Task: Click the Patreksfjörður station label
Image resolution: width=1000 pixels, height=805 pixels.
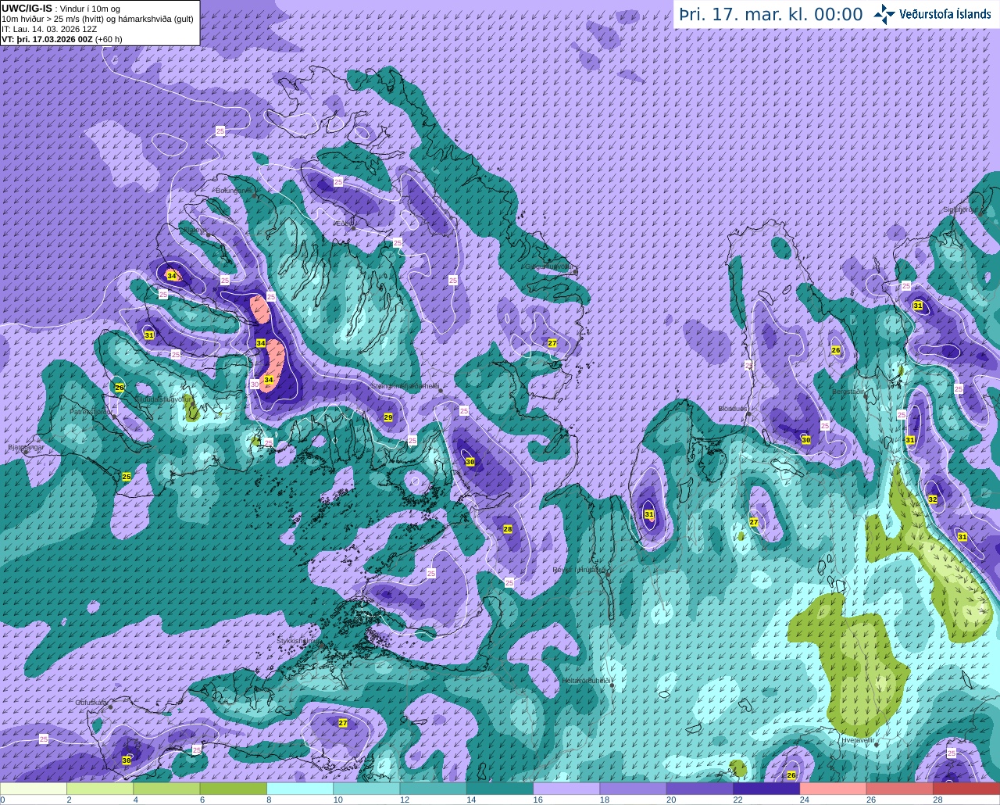Action: (x=91, y=410)
